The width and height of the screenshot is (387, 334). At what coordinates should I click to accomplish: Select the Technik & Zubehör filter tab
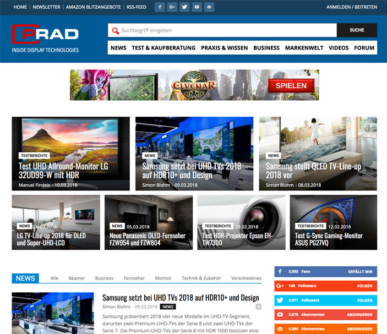(x=201, y=278)
